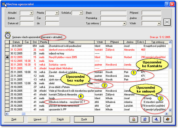Click the tools icon next to printer
Viewport: 178px width, 128px height.
click(145, 119)
